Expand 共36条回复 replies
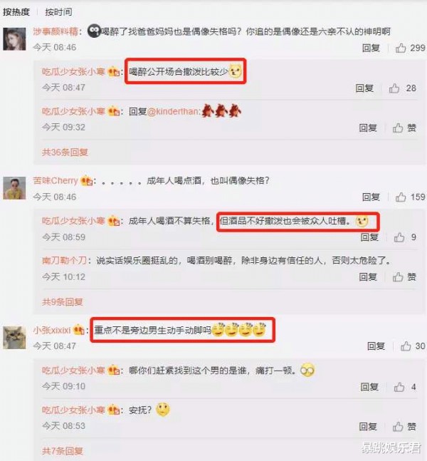This screenshot has width=427, height=461. 65,152
